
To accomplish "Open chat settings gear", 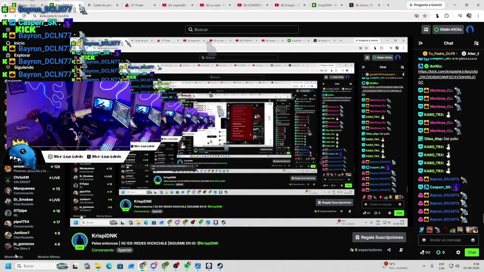I will (458, 252).
